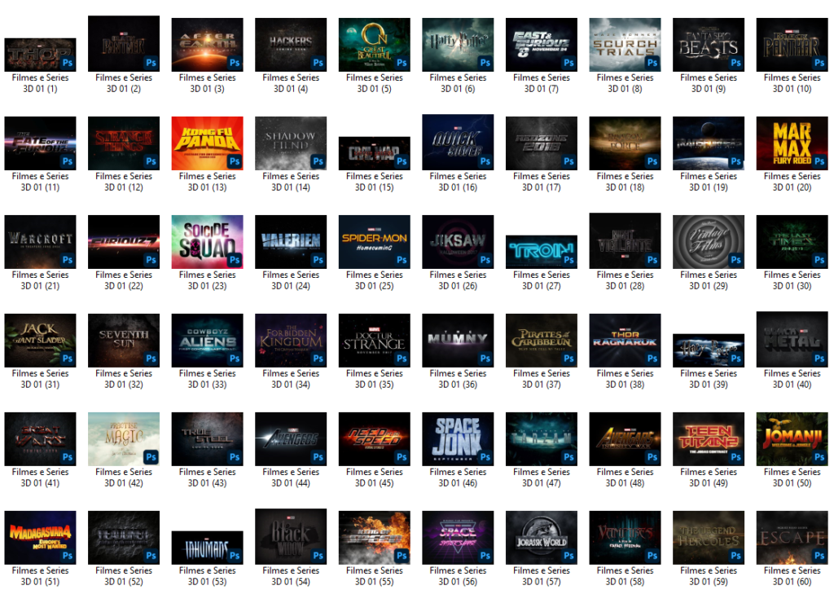This screenshot has height=590, width=834.
Task: Click the Escape thumbnail
Action: (x=792, y=538)
